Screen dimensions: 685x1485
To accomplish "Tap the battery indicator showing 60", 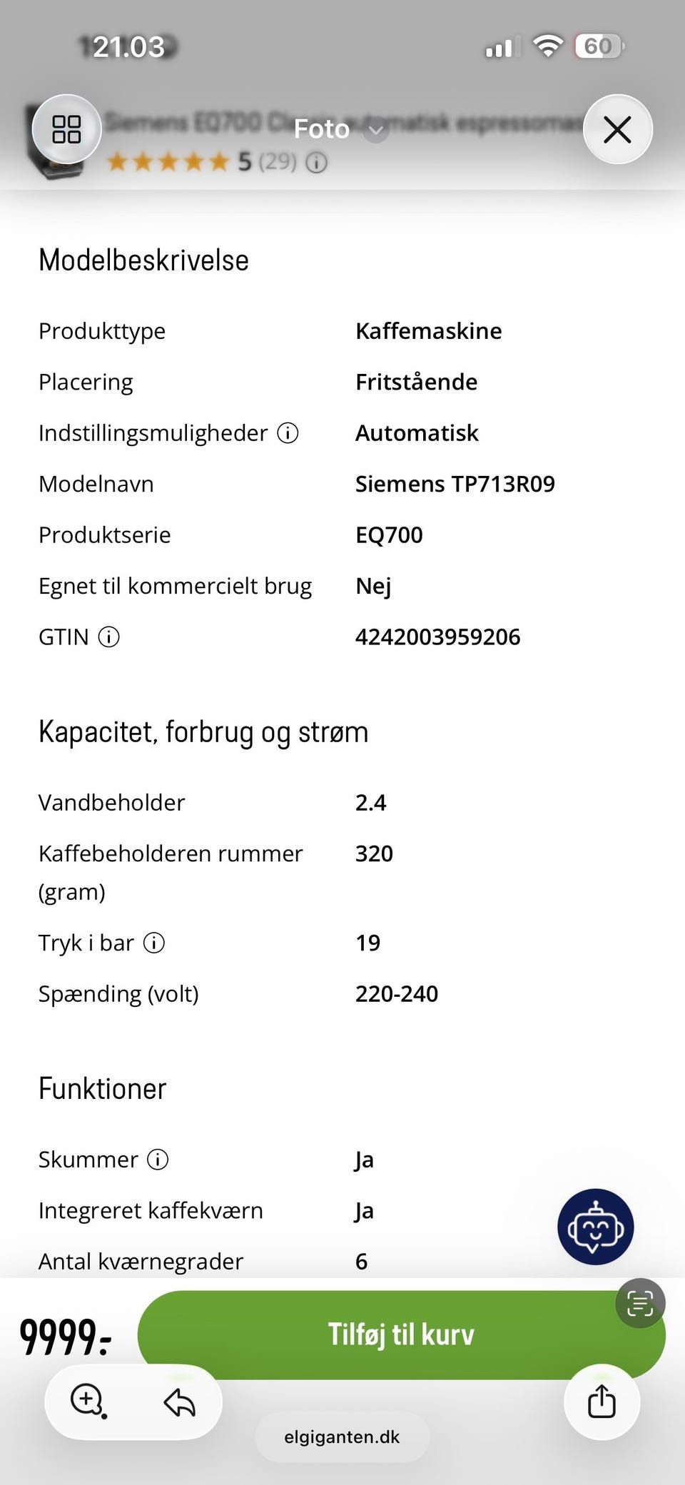I will pos(599,47).
